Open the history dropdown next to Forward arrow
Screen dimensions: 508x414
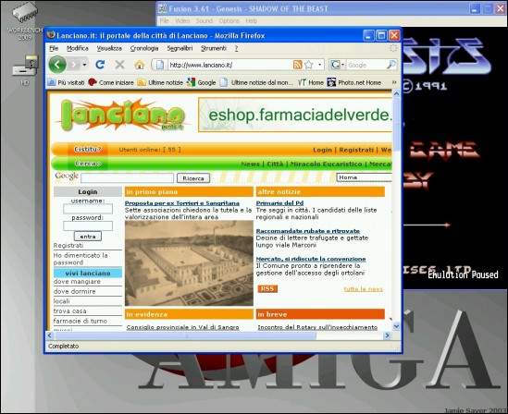[x=84, y=65]
